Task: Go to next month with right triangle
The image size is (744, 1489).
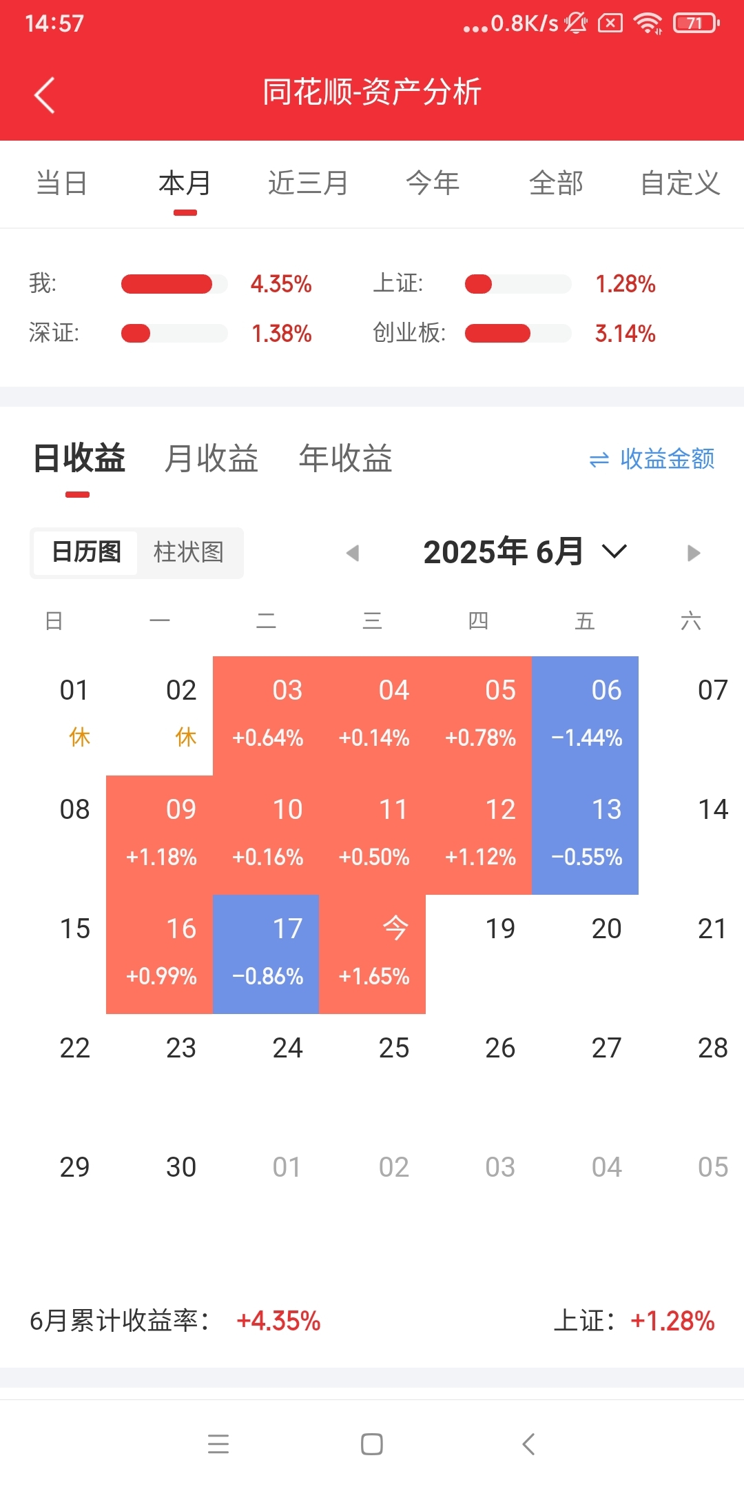Action: 694,553
